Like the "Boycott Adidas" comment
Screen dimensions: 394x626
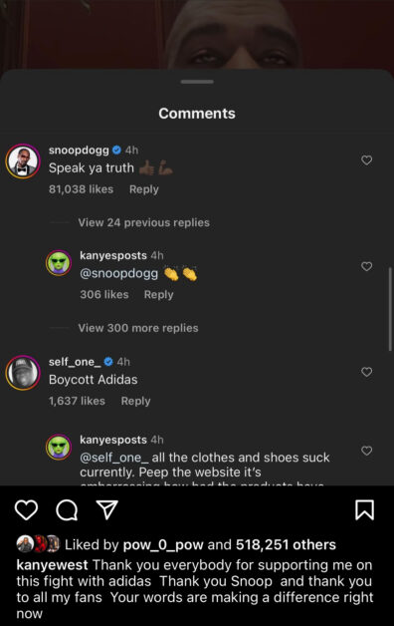coord(366,372)
